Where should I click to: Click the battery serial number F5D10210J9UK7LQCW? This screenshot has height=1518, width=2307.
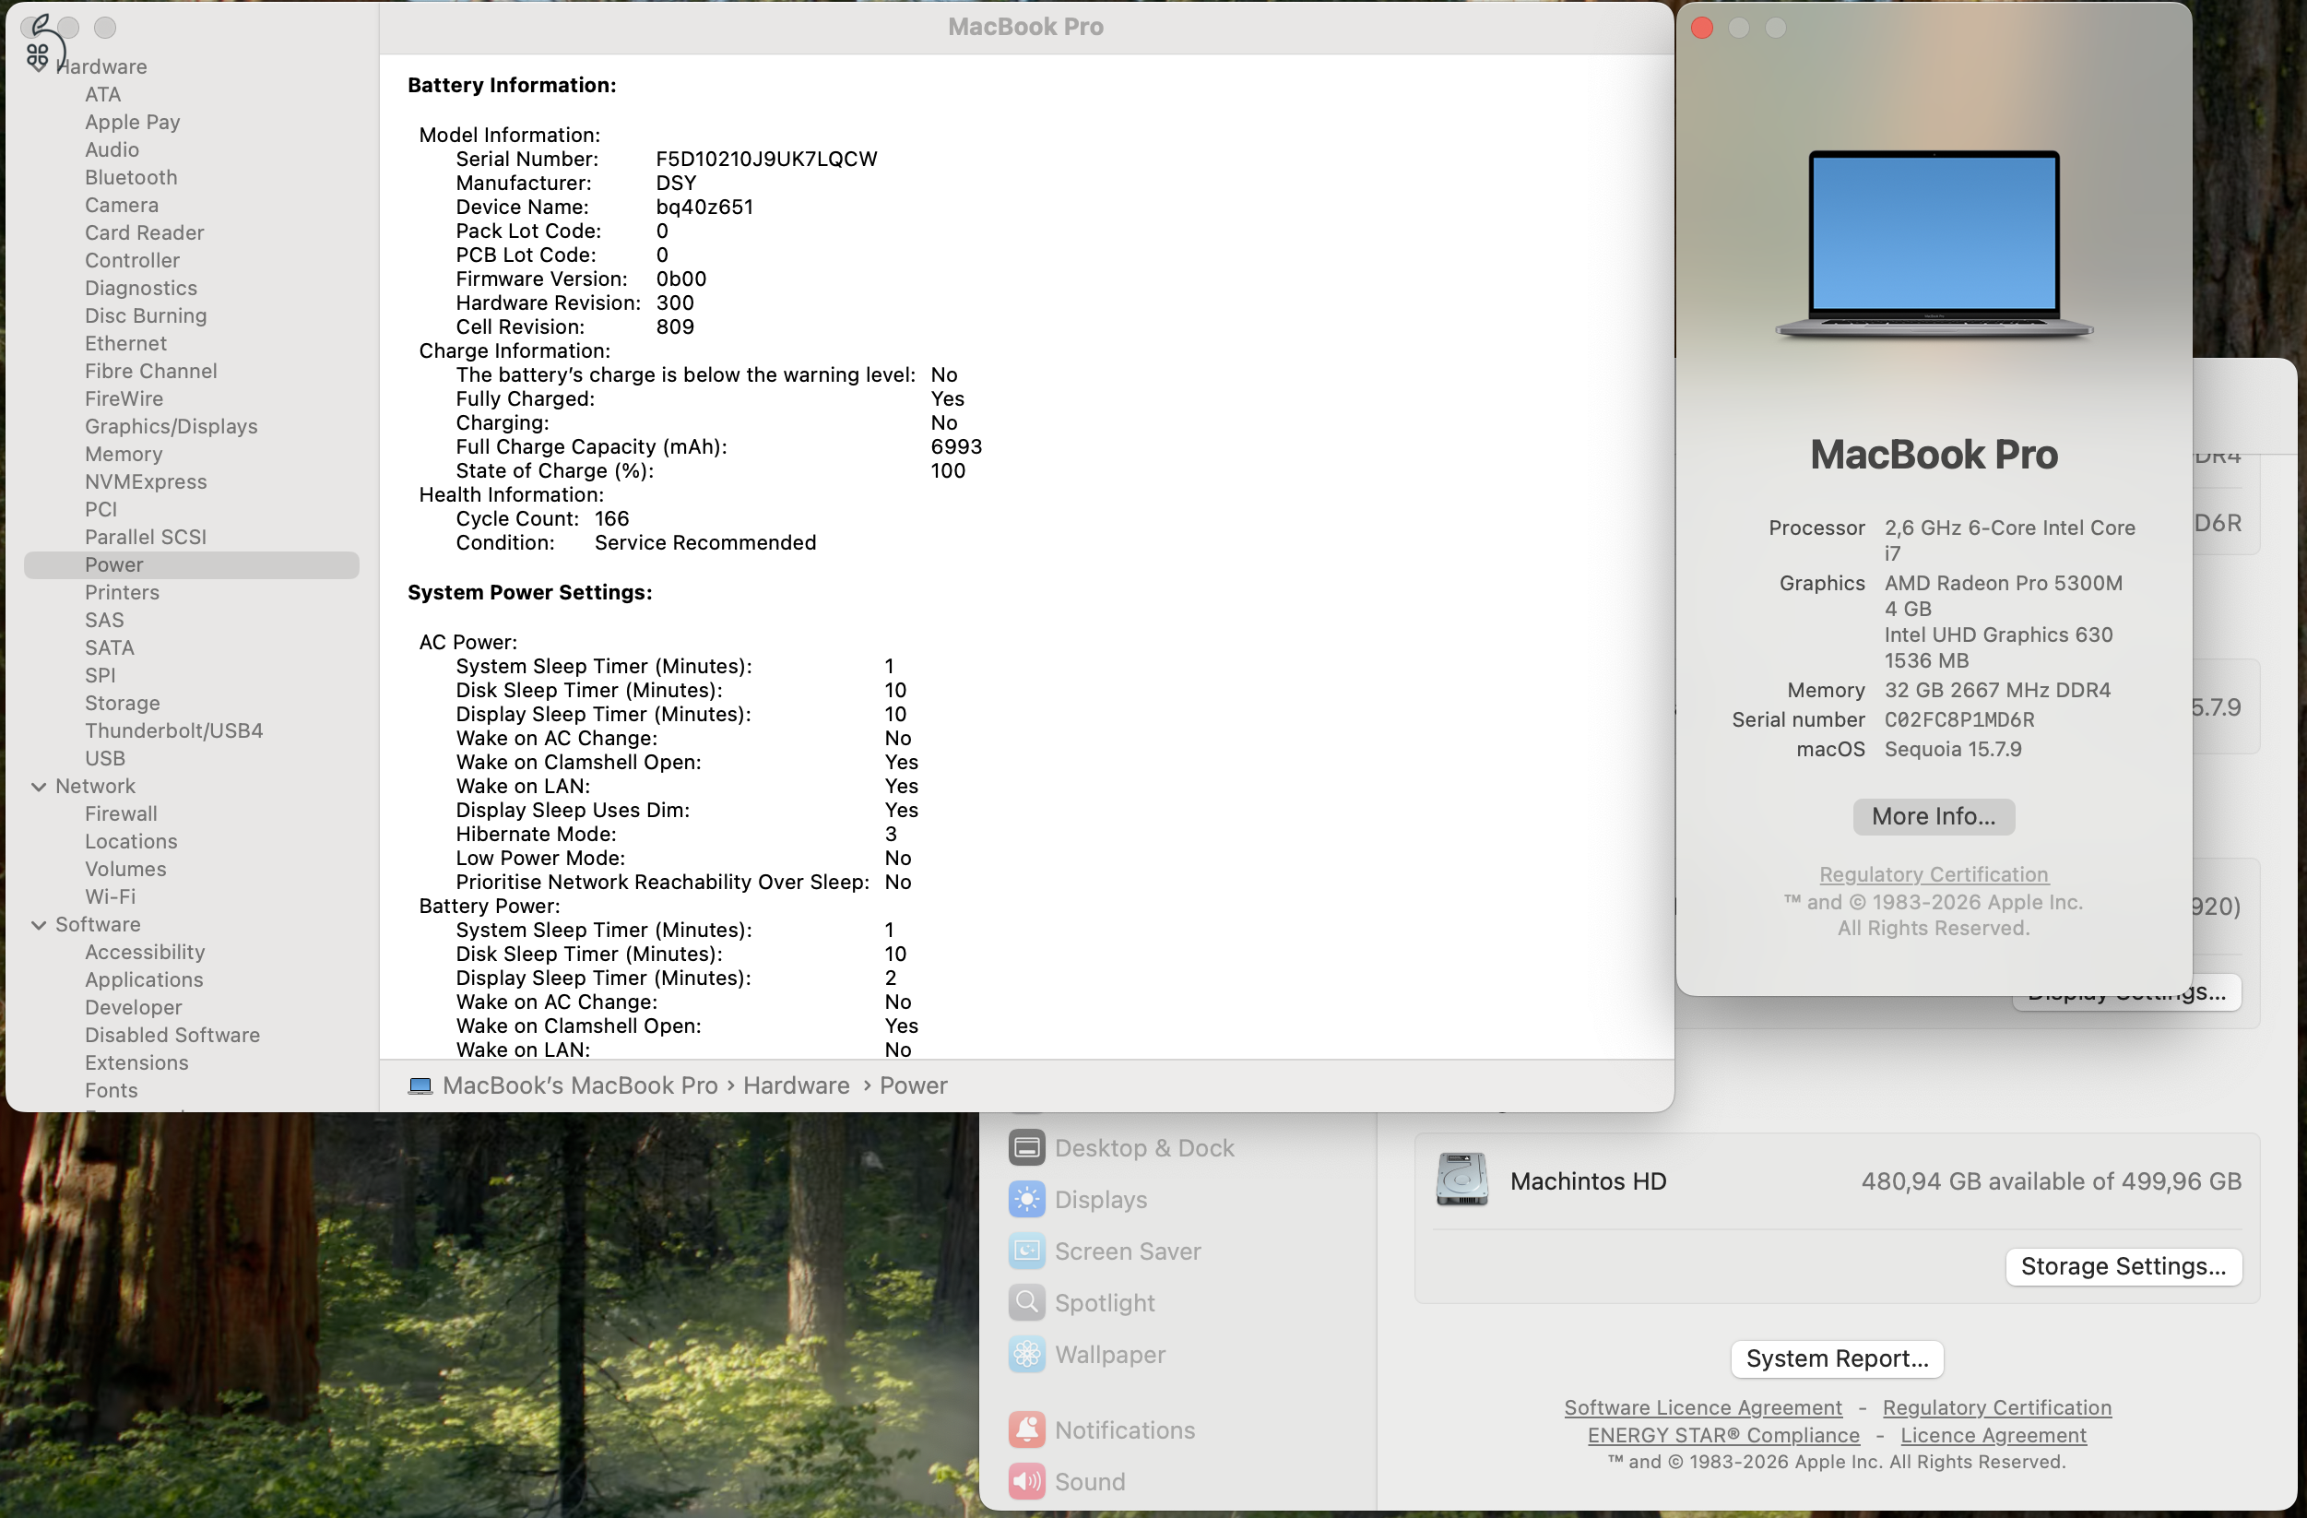pos(765,159)
